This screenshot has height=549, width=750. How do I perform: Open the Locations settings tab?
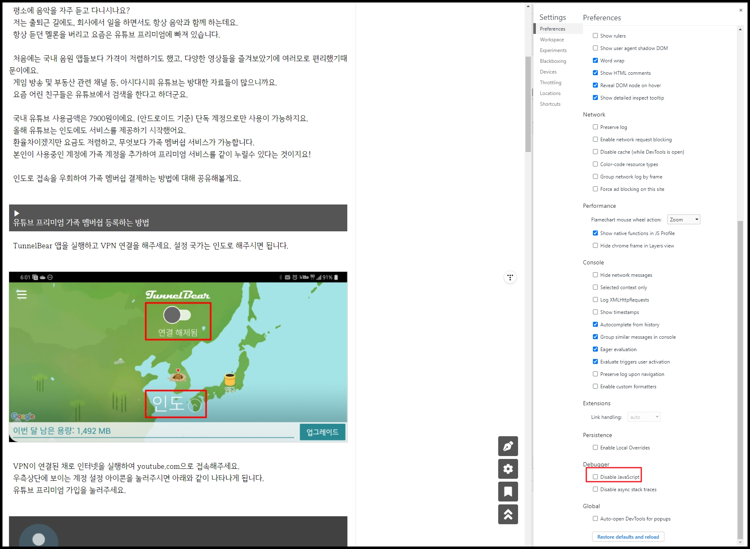[550, 93]
